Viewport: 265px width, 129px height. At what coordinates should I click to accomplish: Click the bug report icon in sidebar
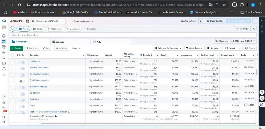point(4,122)
